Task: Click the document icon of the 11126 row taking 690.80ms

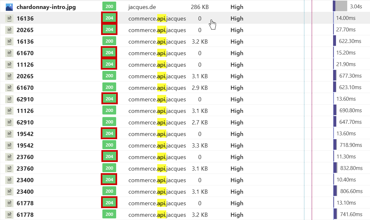Action: tap(9, 111)
